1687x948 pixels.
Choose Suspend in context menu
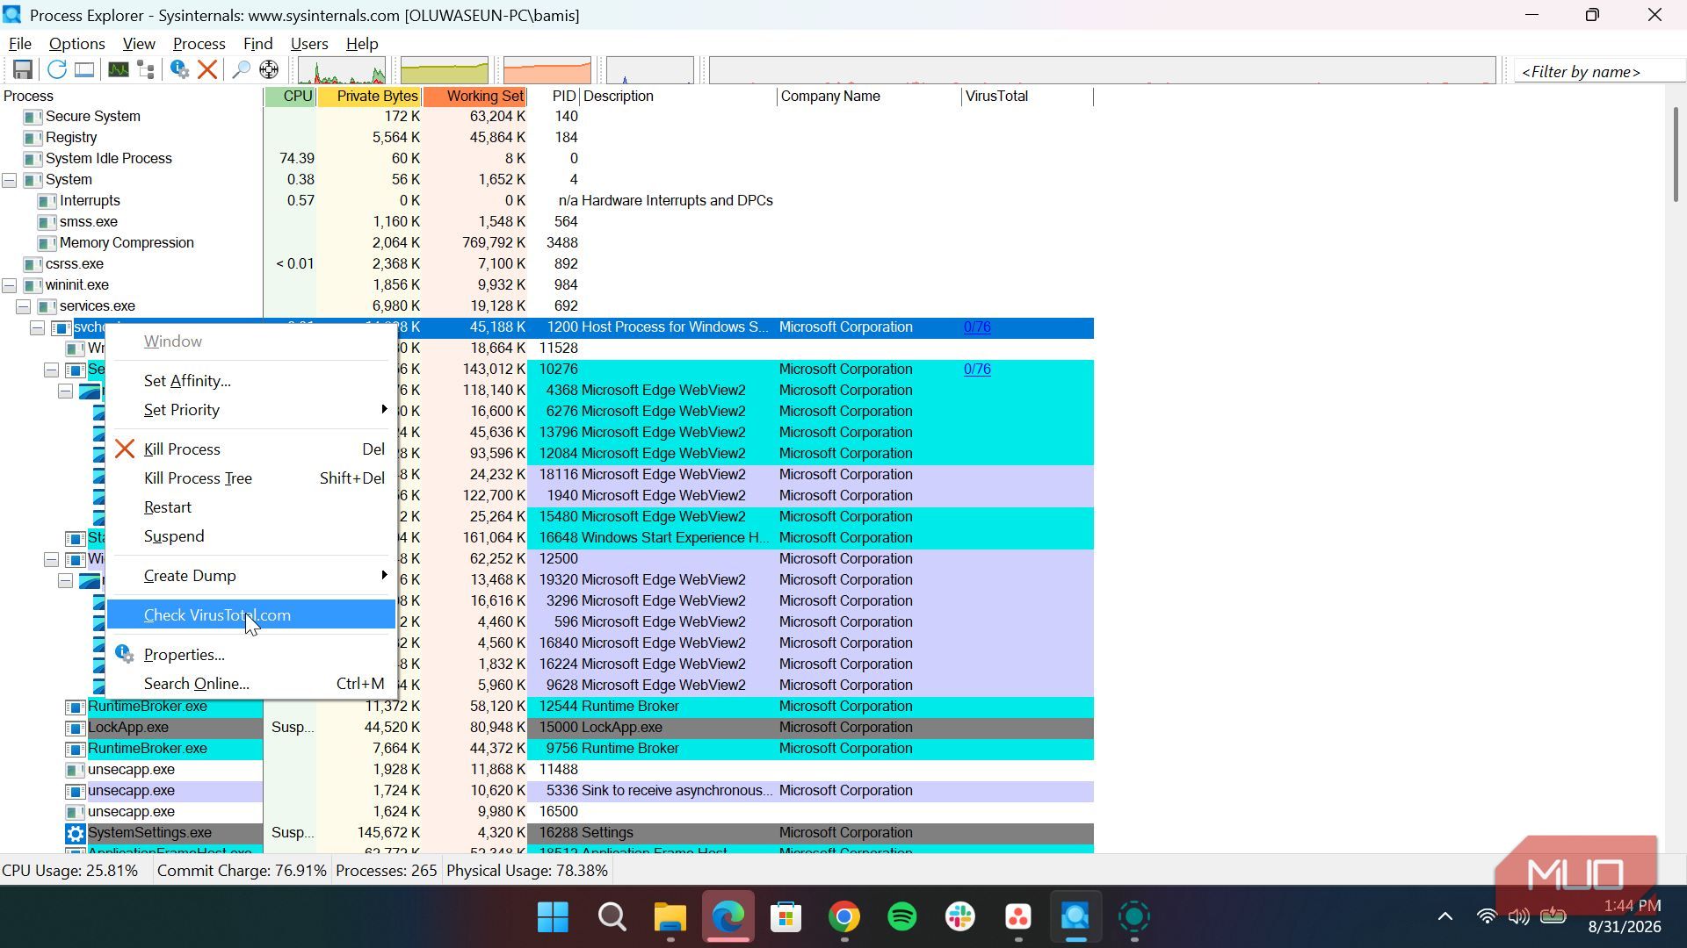[251, 536]
